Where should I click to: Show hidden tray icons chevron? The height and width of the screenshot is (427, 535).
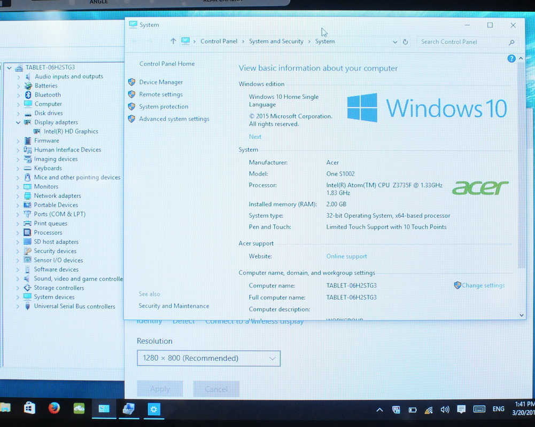pyautogui.click(x=379, y=410)
